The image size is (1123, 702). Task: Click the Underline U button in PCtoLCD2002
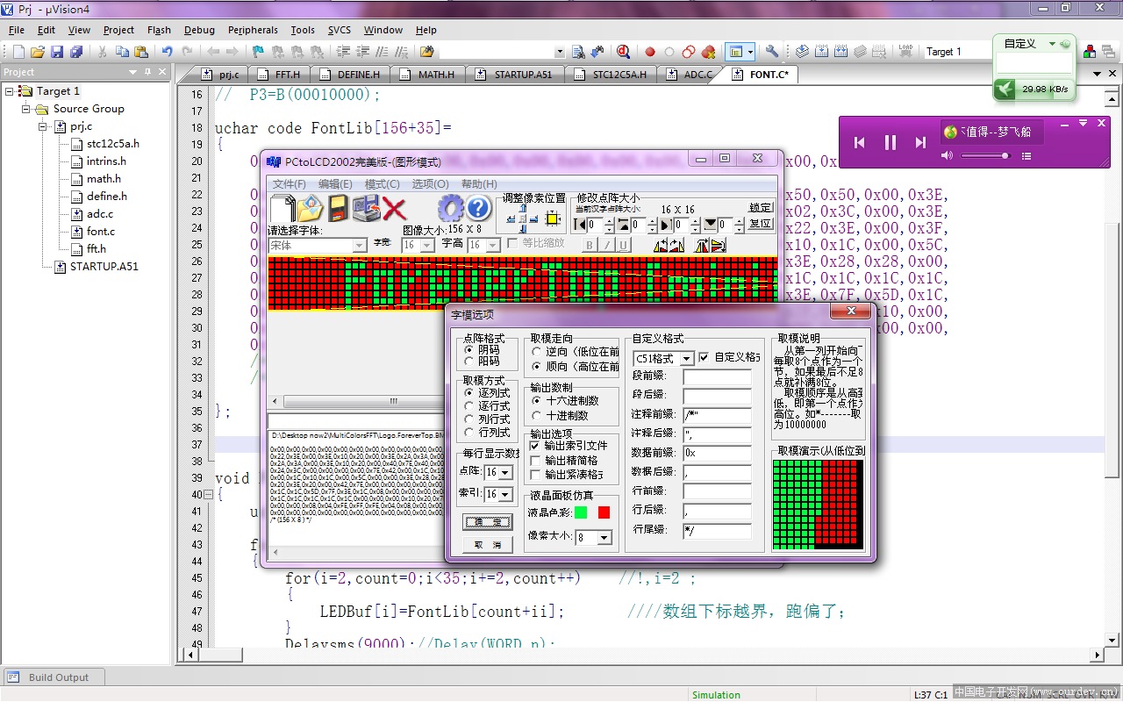tap(623, 246)
